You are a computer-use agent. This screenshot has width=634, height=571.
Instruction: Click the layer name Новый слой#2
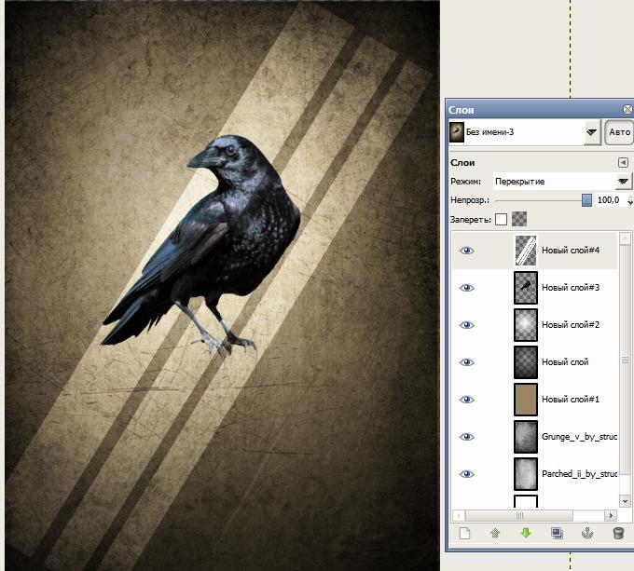571,325
